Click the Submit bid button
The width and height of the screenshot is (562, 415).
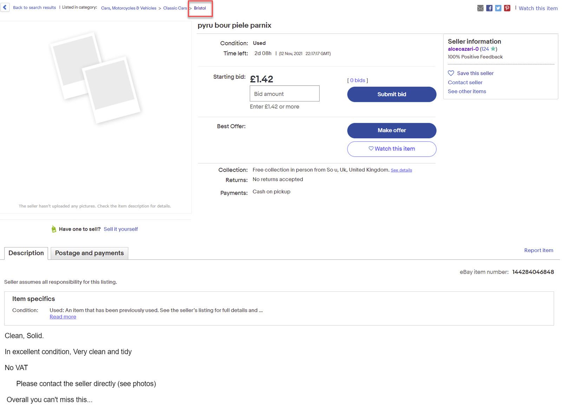point(392,94)
